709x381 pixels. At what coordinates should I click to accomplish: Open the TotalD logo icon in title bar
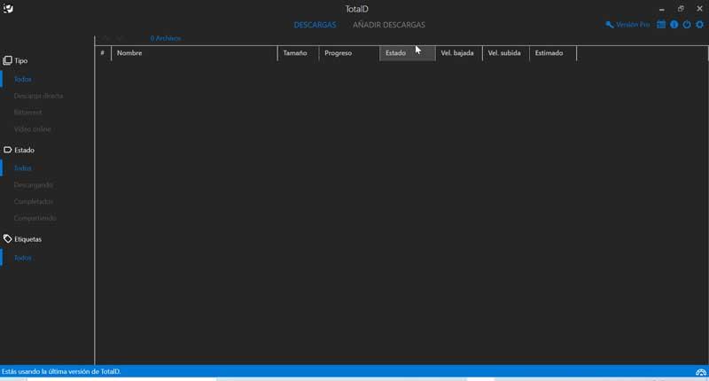[8, 9]
